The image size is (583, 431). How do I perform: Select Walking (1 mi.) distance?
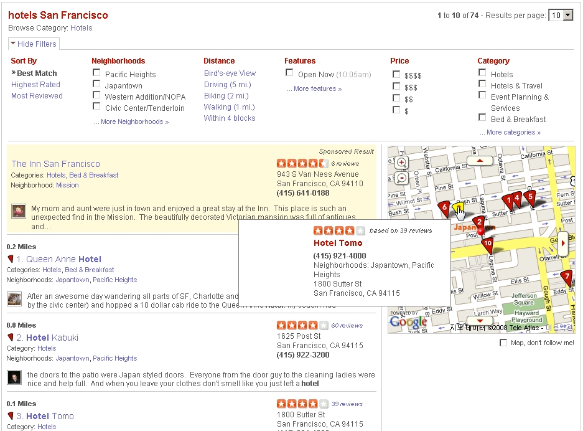pyautogui.click(x=230, y=107)
